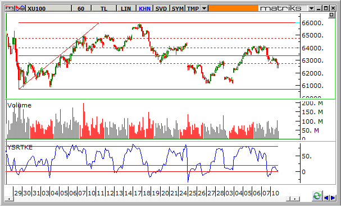Click the 50. YSRTKE axis label

point(307,156)
